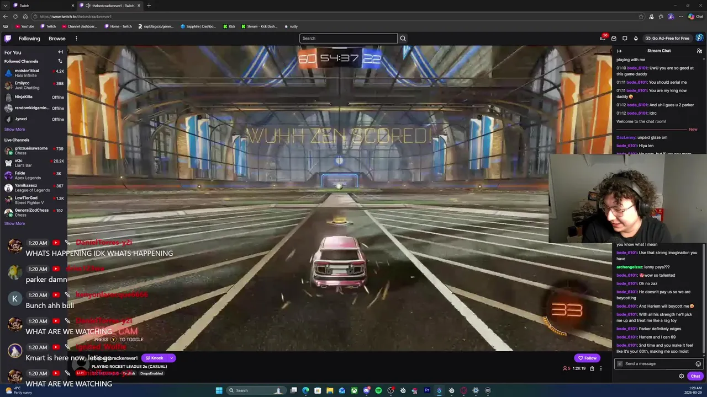
Task: Open the chat community users icon
Action: [699, 51]
